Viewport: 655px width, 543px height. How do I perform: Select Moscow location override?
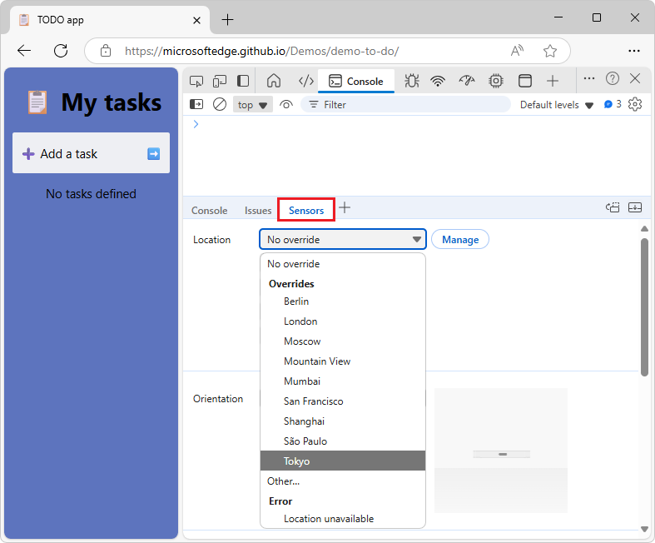coord(343,341)
